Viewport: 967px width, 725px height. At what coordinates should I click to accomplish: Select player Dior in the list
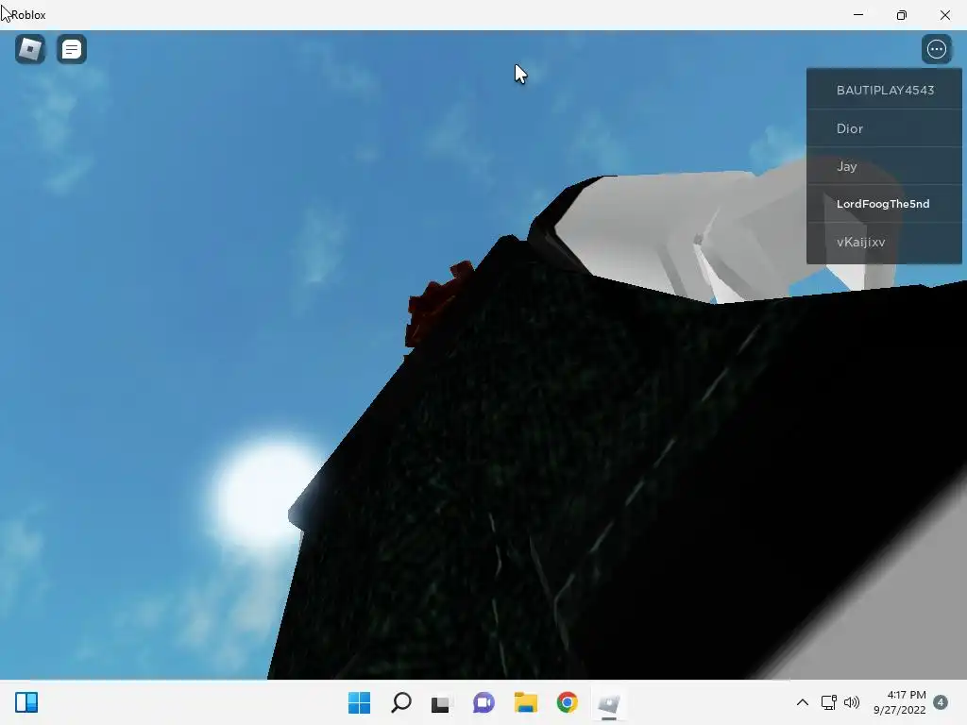click(x=884, y=128)
